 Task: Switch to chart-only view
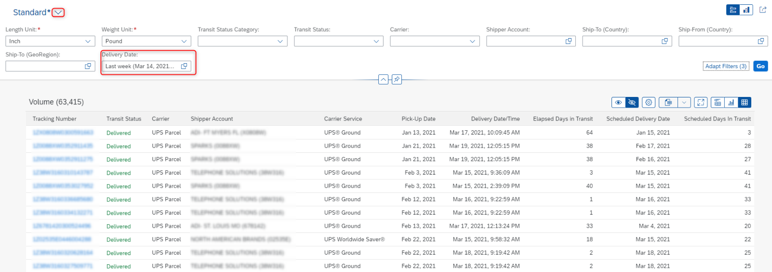(731, 102)
